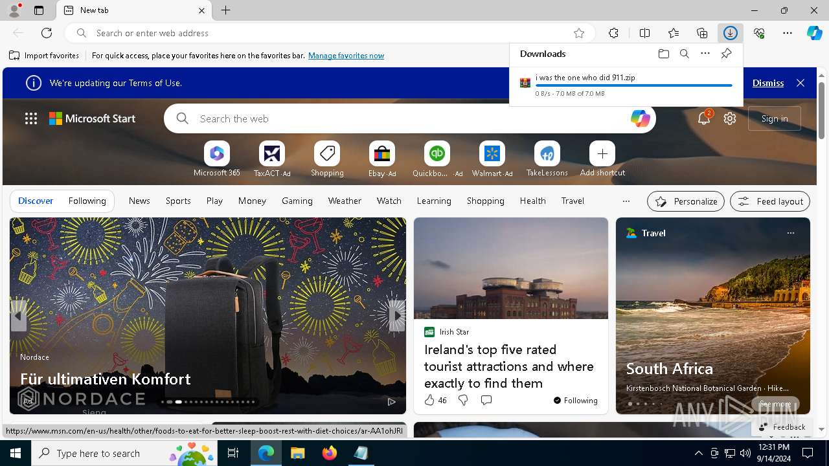Screen dimensions: 829x466
Task: Like the Ireland attractions article
Action: (x=435, y=401)
